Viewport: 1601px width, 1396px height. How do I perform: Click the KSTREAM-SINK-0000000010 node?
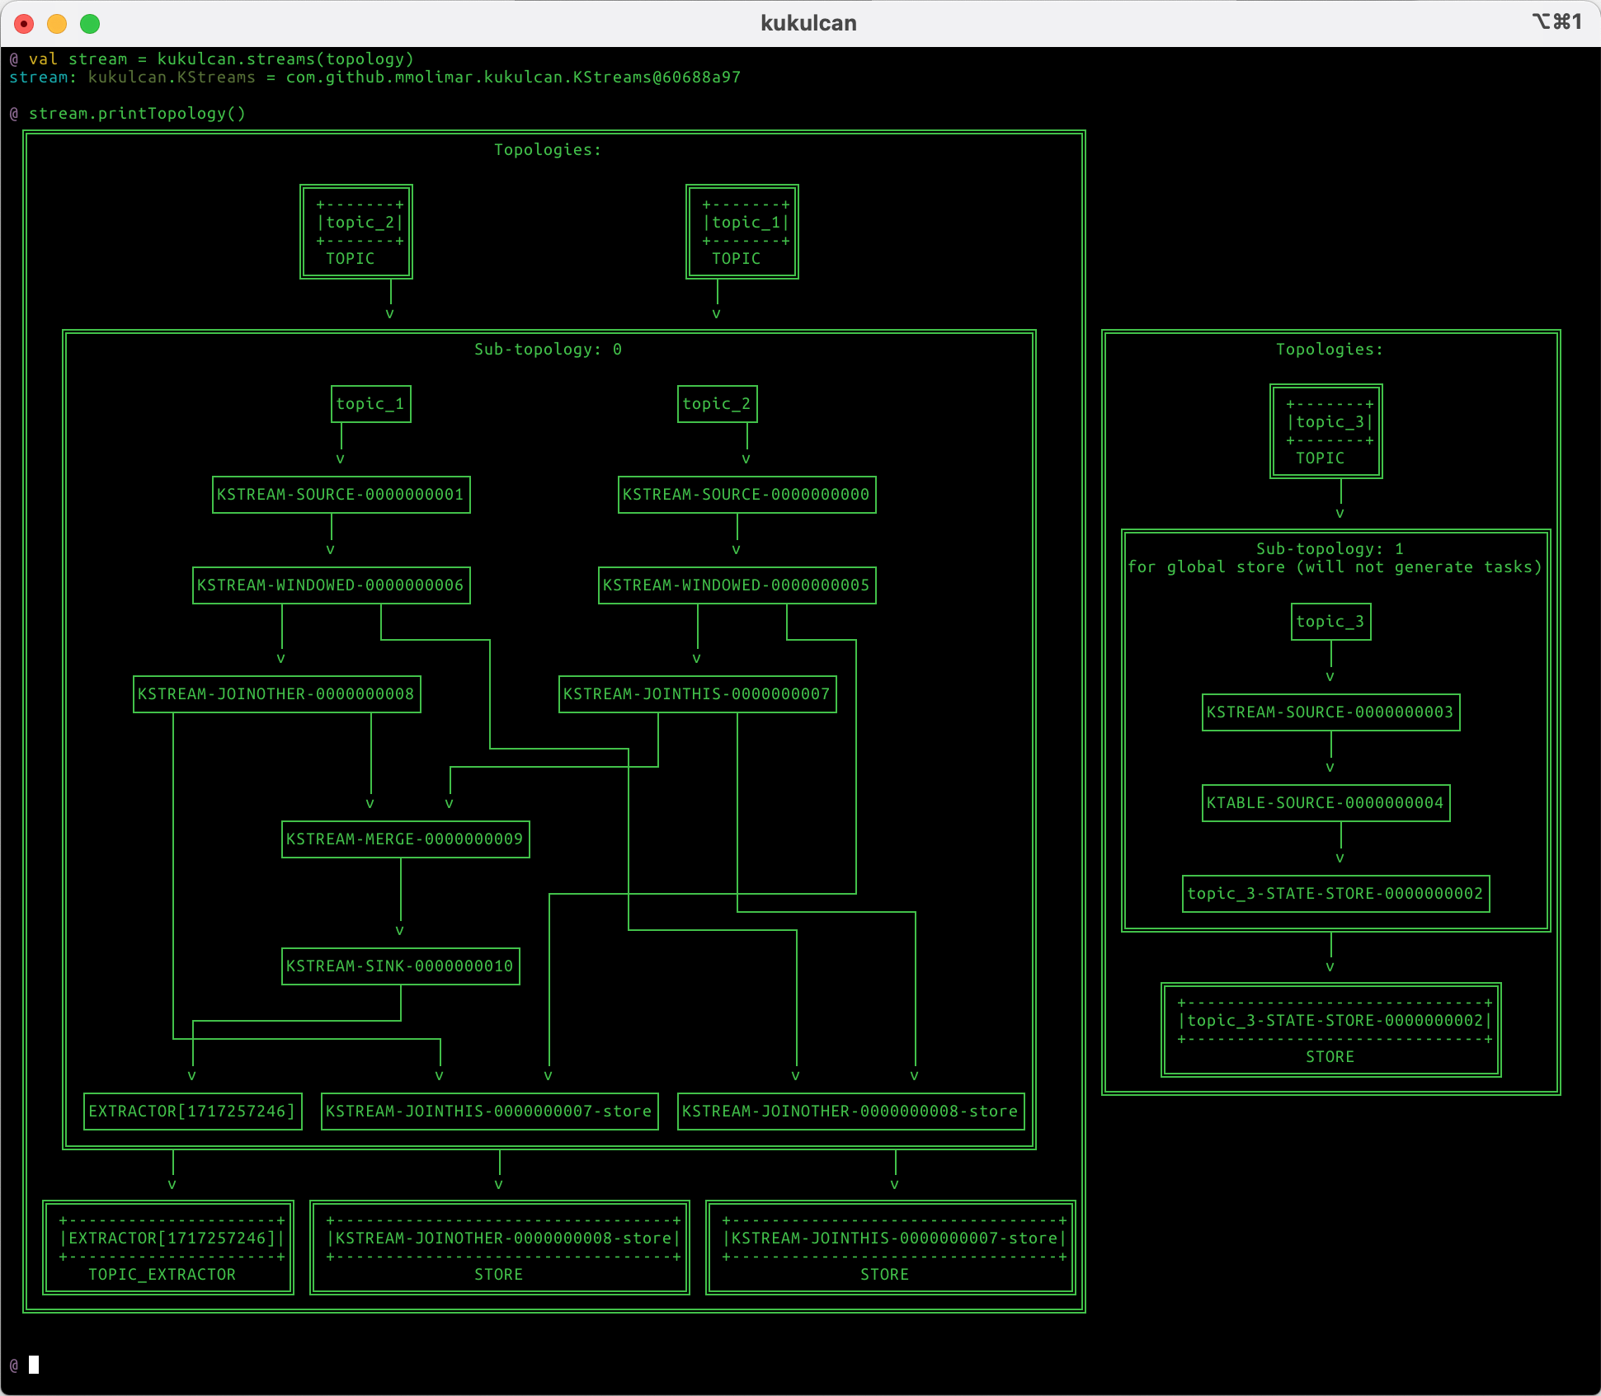(x=400, y=966)
